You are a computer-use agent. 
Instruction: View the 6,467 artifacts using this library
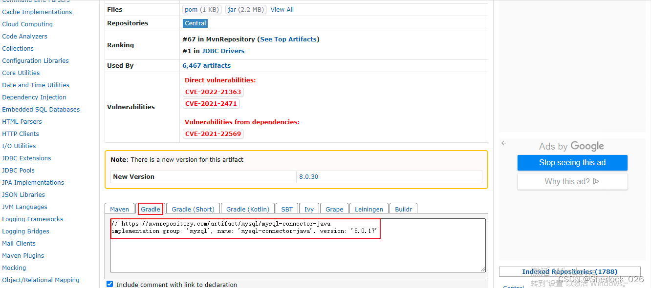coord(206,65)
